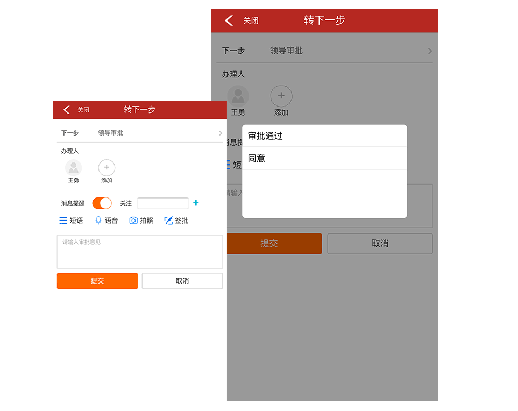Tap the 添加 plus icon to add handler
Viewport: 518px width, 411px height.
(106, 167)
